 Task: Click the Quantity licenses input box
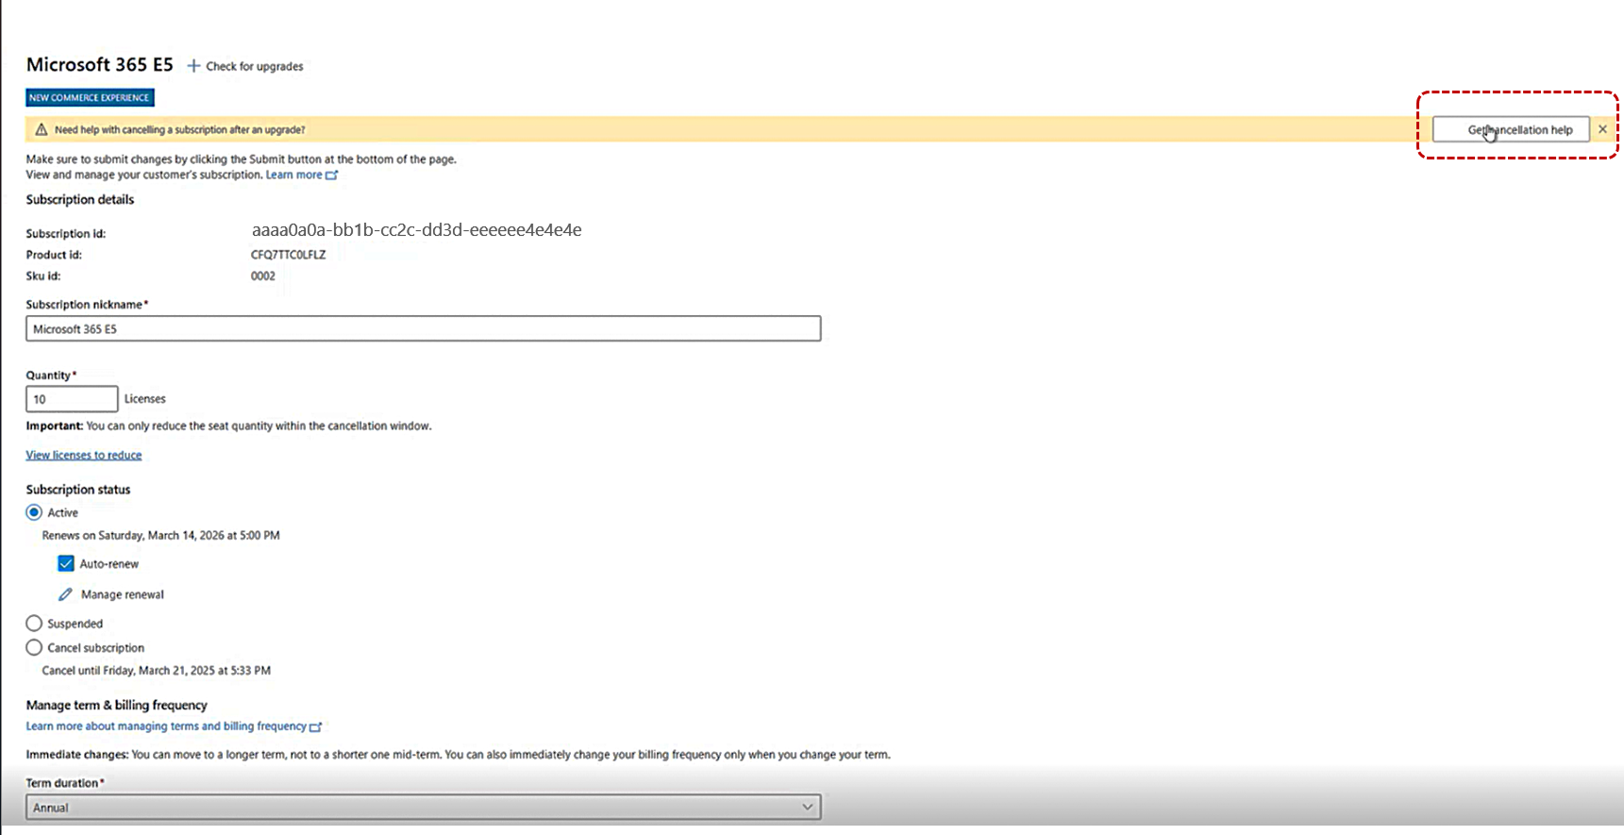[x=72, y=399]
